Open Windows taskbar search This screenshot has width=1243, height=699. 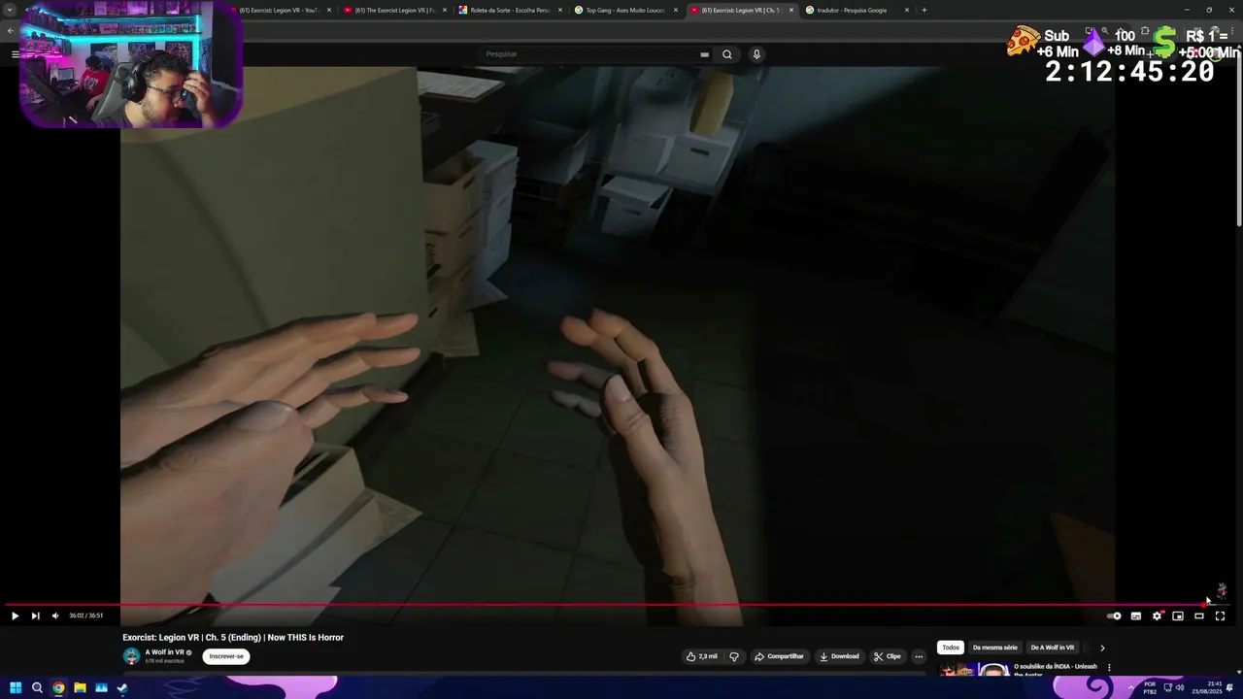point(37,687)
